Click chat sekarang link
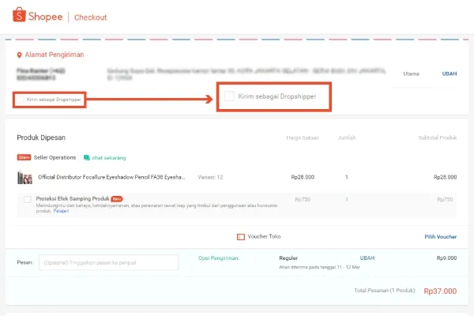The image size is (474, 316). pos(109,158)
